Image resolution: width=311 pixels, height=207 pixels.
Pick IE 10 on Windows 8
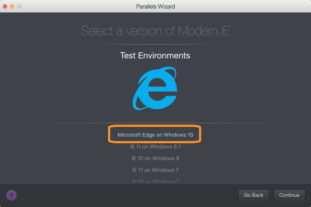[155, 158]
